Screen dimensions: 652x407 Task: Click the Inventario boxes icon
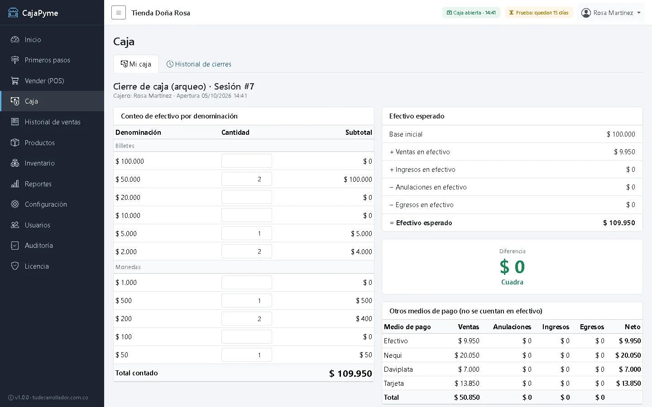click(15, 163)
